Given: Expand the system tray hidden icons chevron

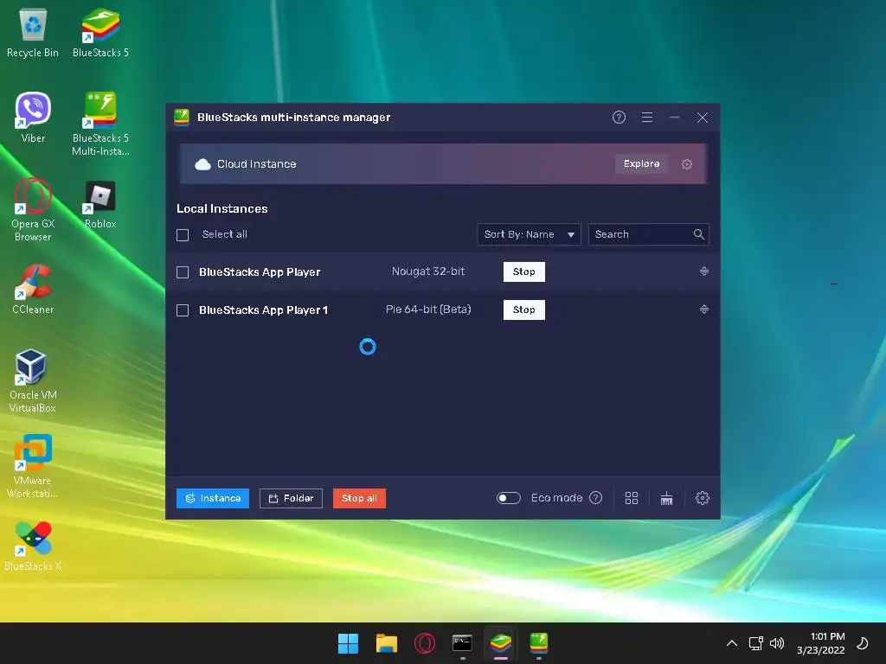Looking at the screenshot, I should tap(732, 643).
